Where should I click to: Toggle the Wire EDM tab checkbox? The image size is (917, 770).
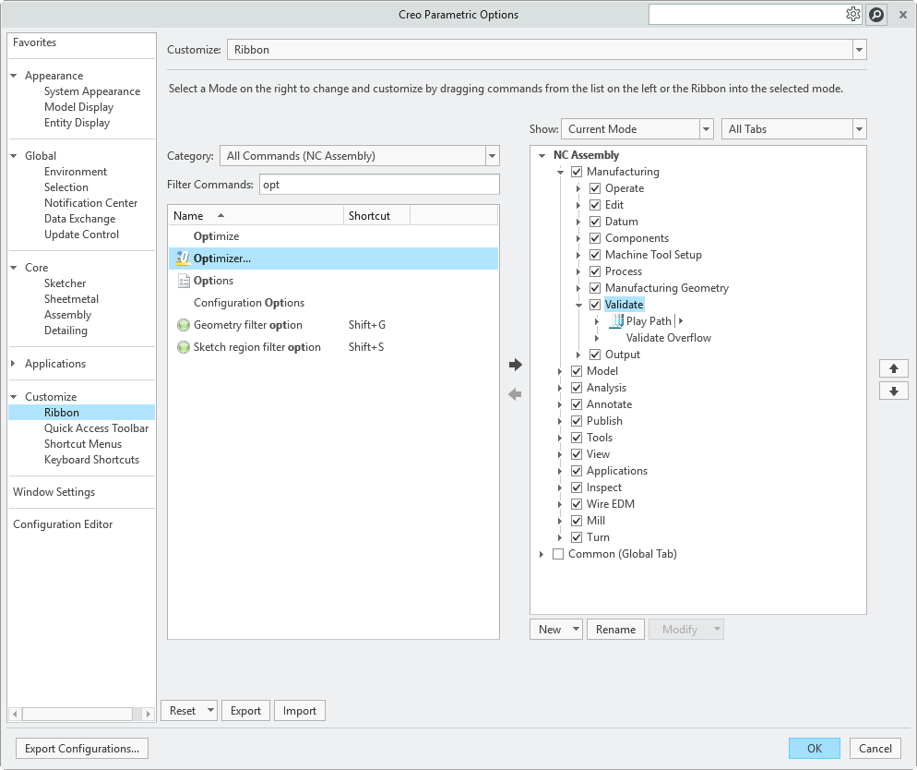point(577,504)
